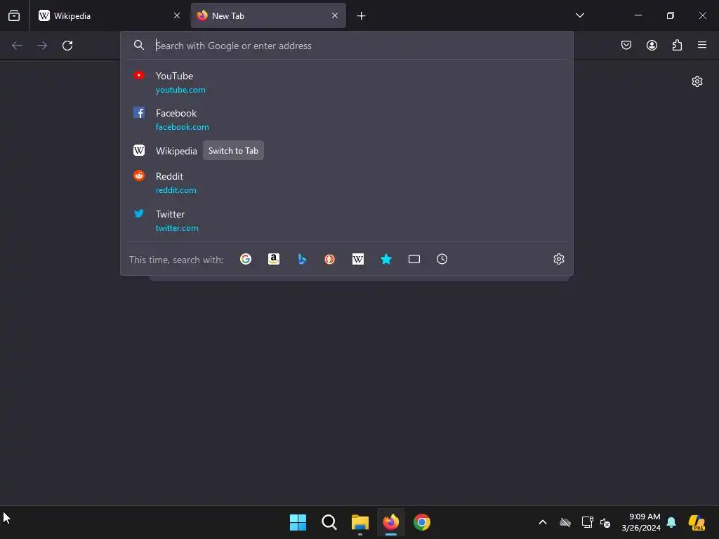Reload the current page
Screen dimensions: 719x539
pyautogui.click(x=67, y=46)
